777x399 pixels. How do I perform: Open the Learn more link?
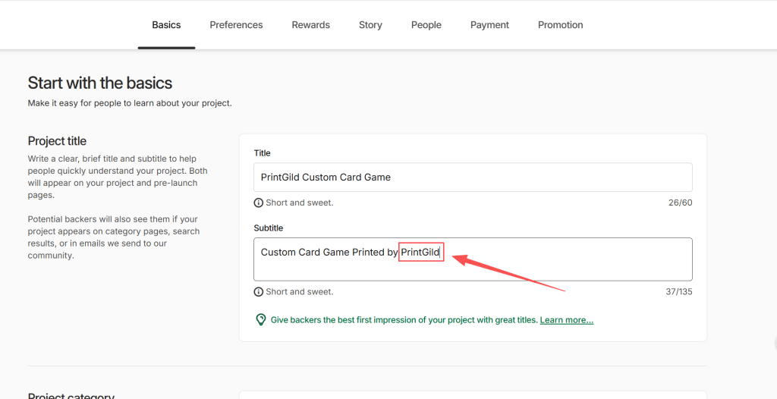coord(567,320)
